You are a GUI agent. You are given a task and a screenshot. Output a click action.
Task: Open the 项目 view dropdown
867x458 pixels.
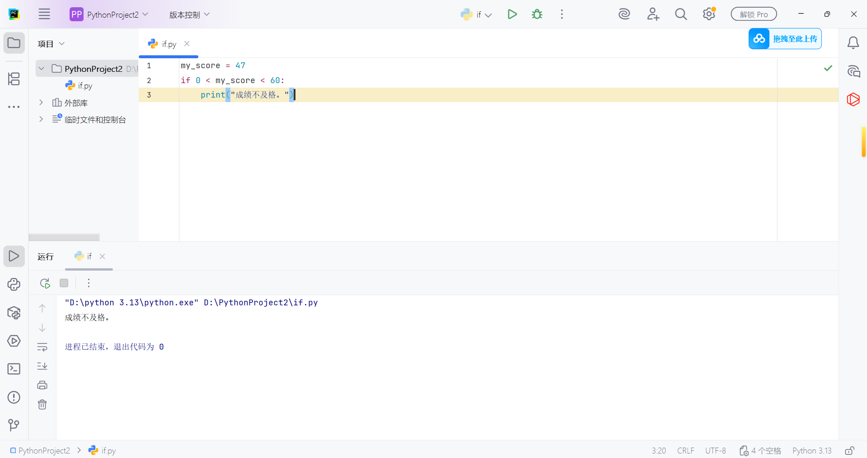(x=51, y=44)
